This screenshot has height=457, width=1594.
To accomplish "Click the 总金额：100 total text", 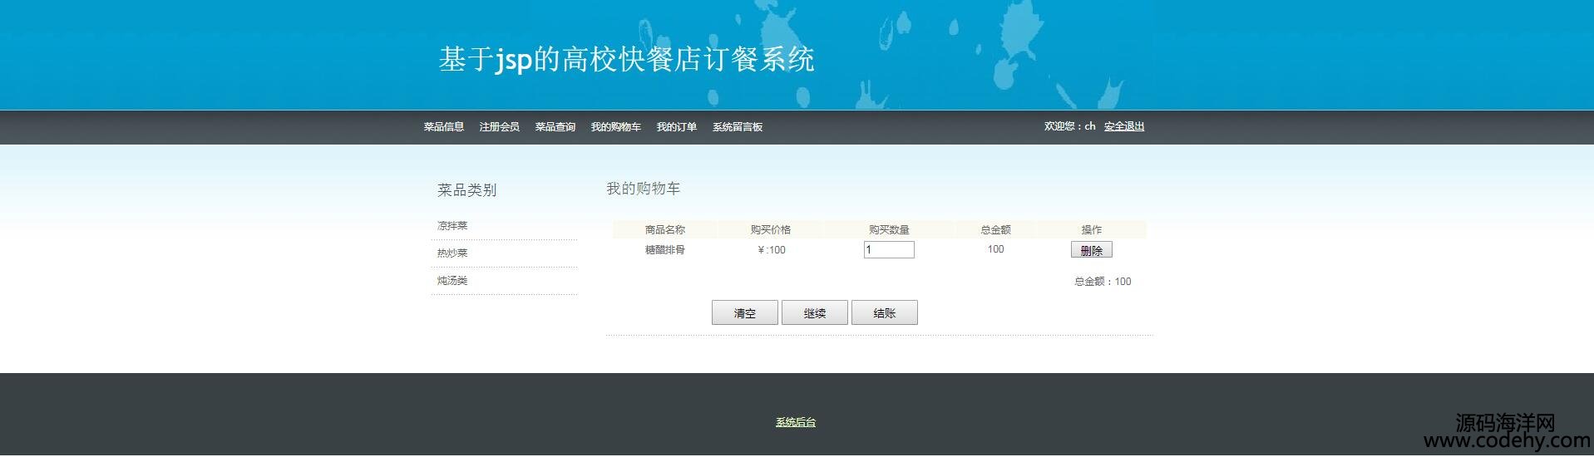I will click(1103, 282).
